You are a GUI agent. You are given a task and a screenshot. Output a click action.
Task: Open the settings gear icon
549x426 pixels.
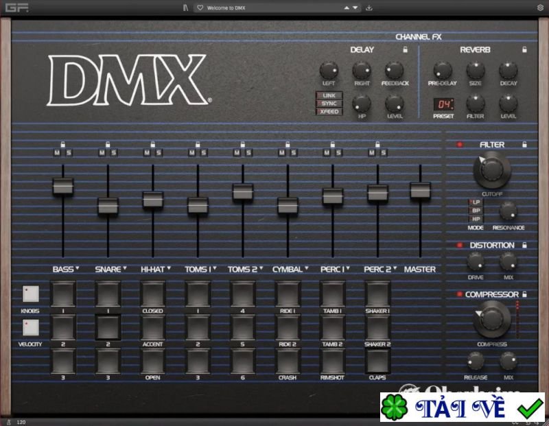click(x=540, y=8)
